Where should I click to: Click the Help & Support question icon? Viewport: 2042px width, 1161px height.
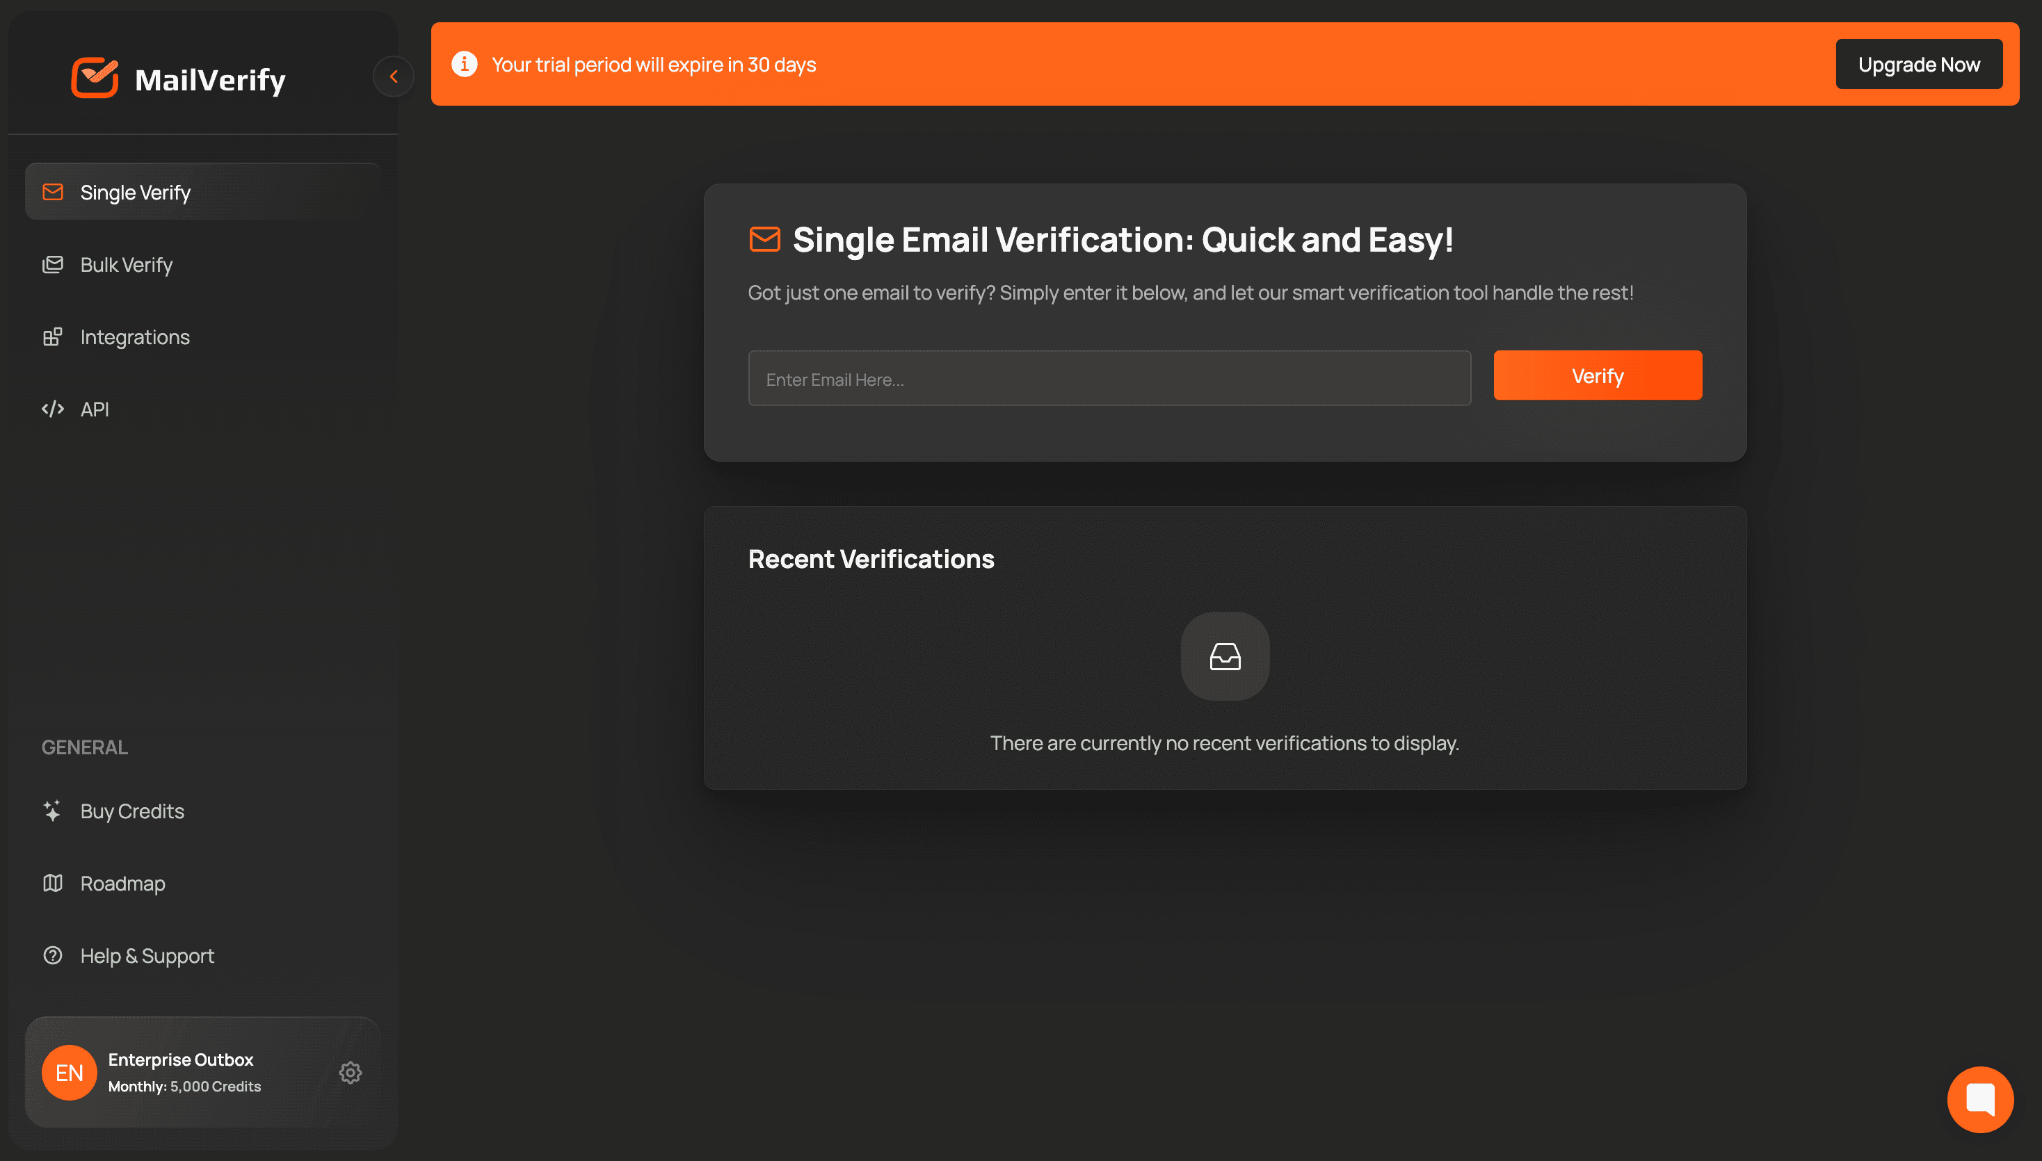52,955
